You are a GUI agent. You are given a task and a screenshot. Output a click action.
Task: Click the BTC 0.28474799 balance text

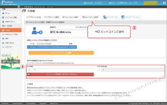point(61,32)
